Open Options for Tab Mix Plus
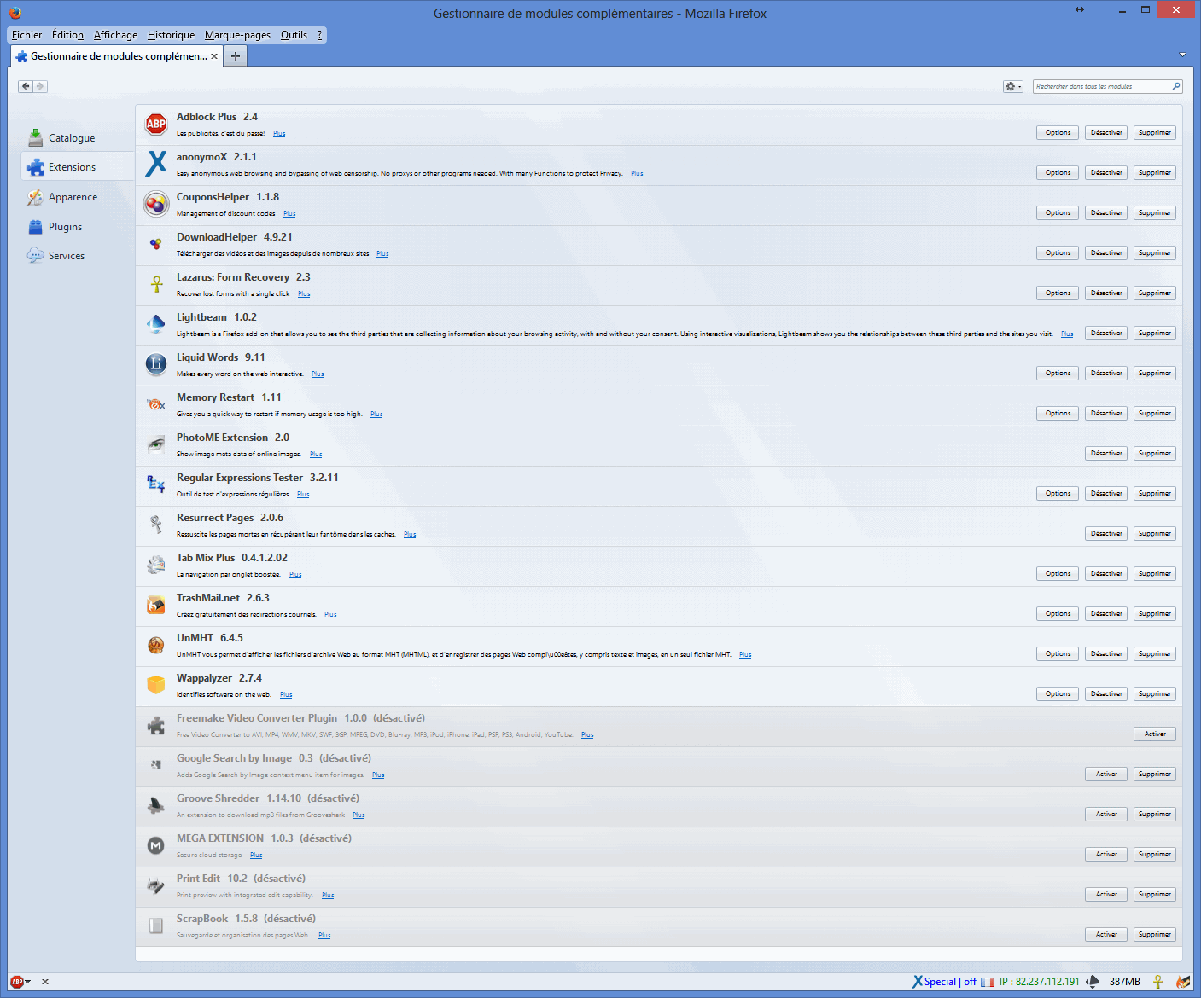 (x=1058, y=574)
